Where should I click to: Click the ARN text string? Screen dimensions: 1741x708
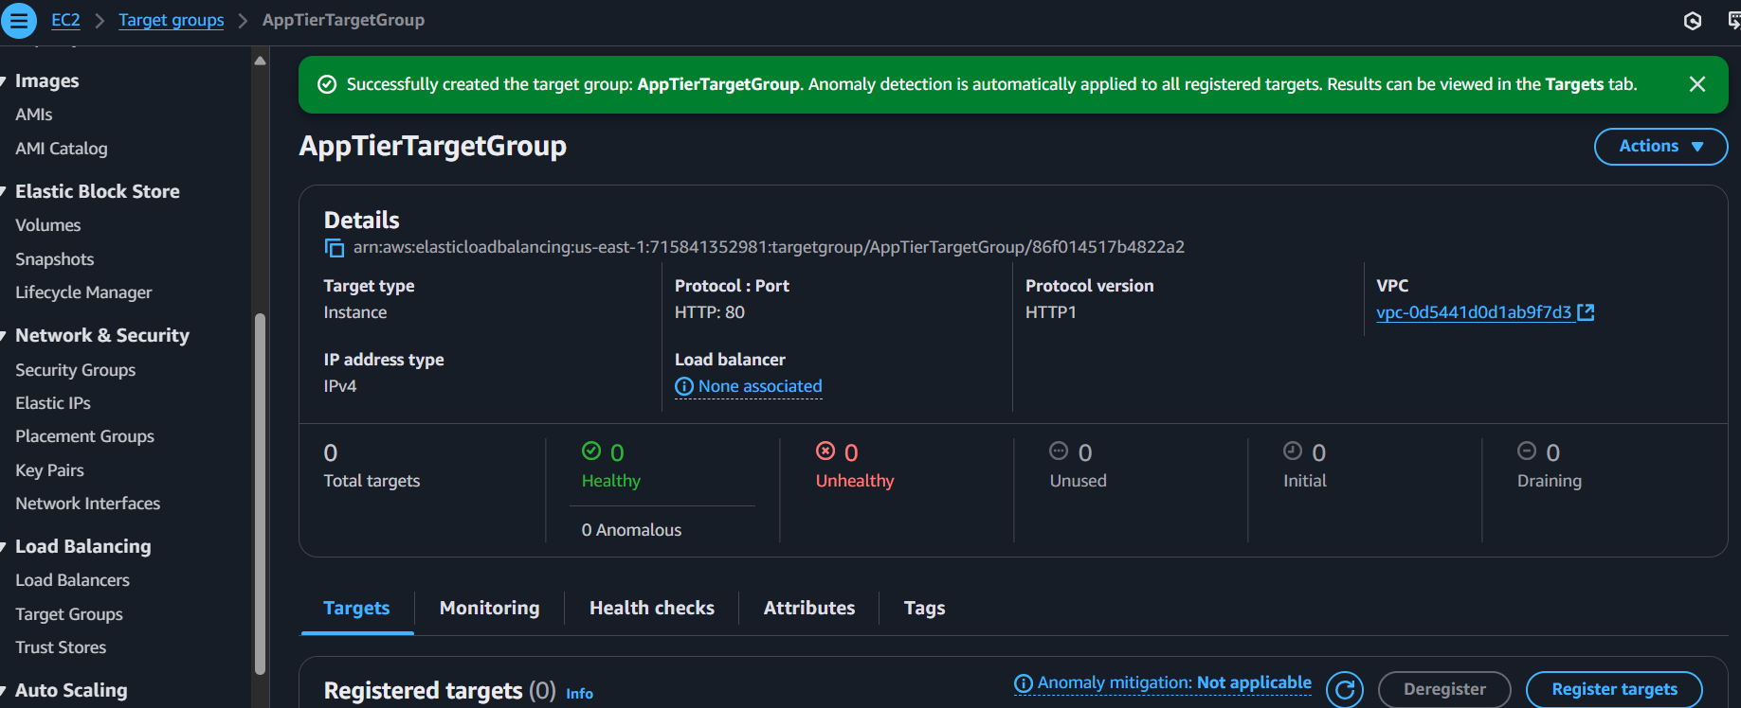click(x=769, y=247)
